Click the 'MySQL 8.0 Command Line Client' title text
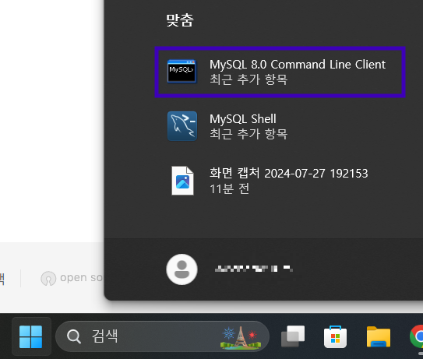 pyautogui.click(x=298, y=65)
